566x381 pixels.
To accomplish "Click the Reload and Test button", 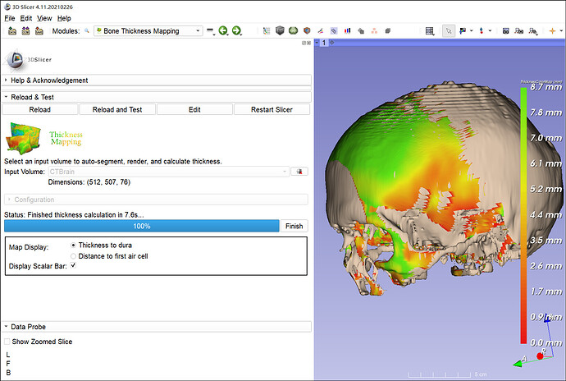I will pyautogui.click(x=117, y=109).
